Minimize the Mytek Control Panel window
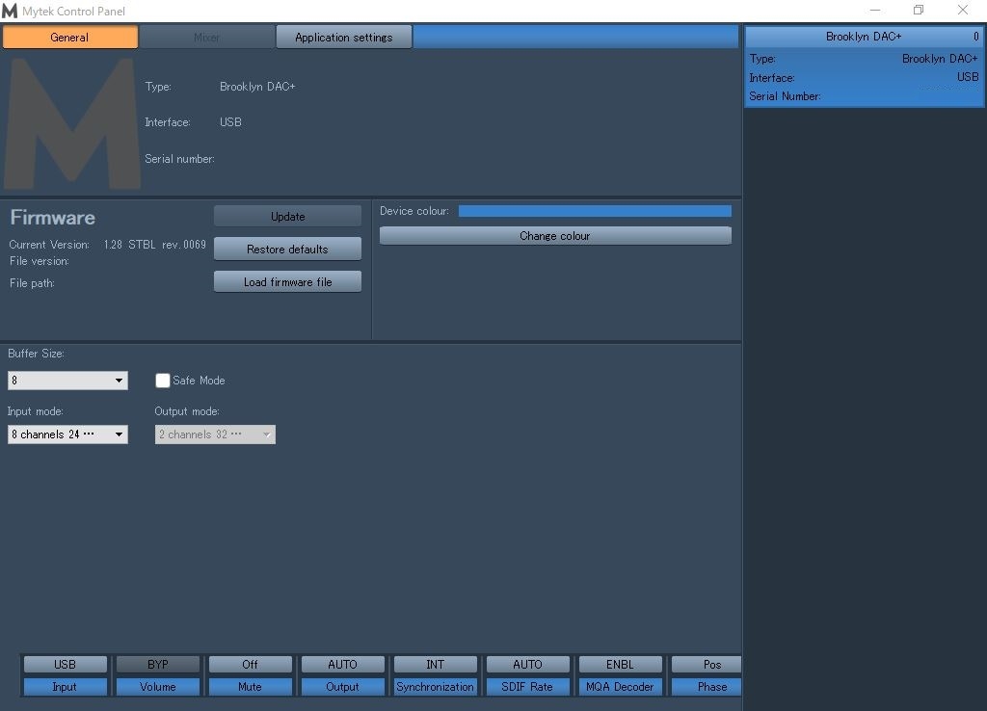The image size is (987, 711). [x=875, y=10]
